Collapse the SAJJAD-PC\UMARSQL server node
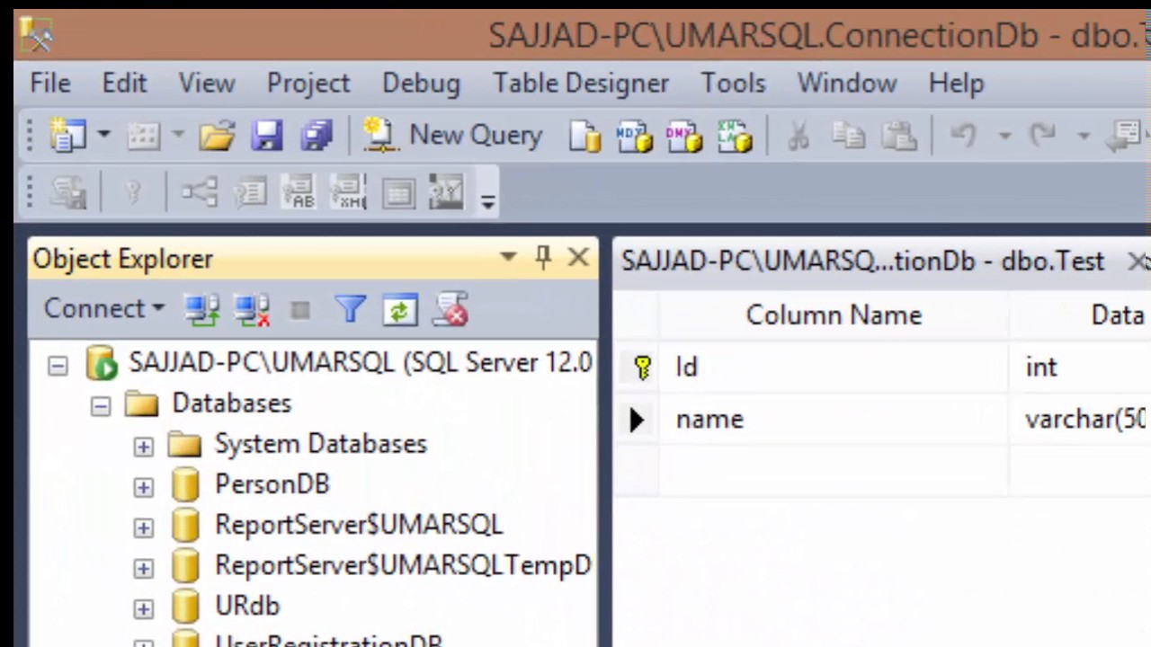Viewport: 1151px width, 647px height. [x=58, y=366]
